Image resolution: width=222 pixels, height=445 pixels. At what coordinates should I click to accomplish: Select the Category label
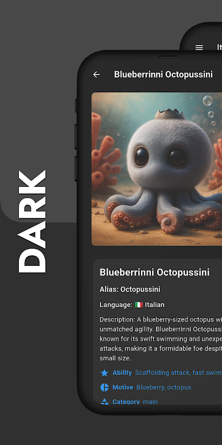(x=126, y=402)
